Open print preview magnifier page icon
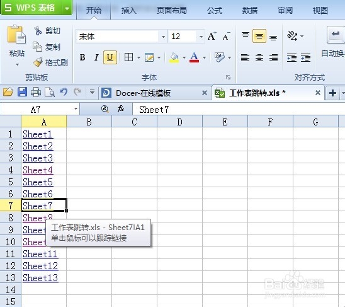345x307 pixels. click(x=50, y=92)
